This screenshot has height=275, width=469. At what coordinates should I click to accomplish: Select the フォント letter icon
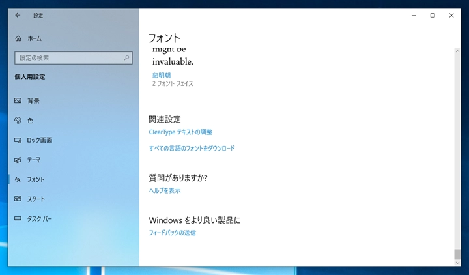tap(18, 179)
